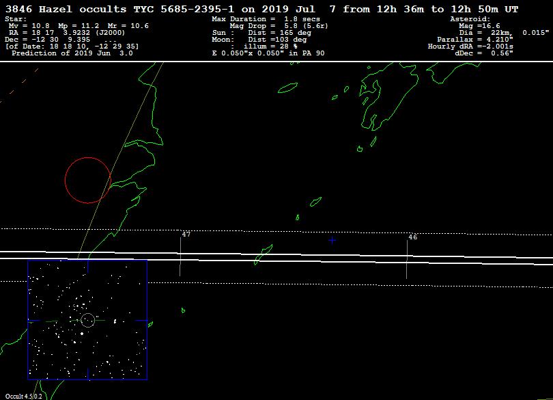
Task: Click the 'Dec = -12 30 9.395' line
Action: pos(48,40)
